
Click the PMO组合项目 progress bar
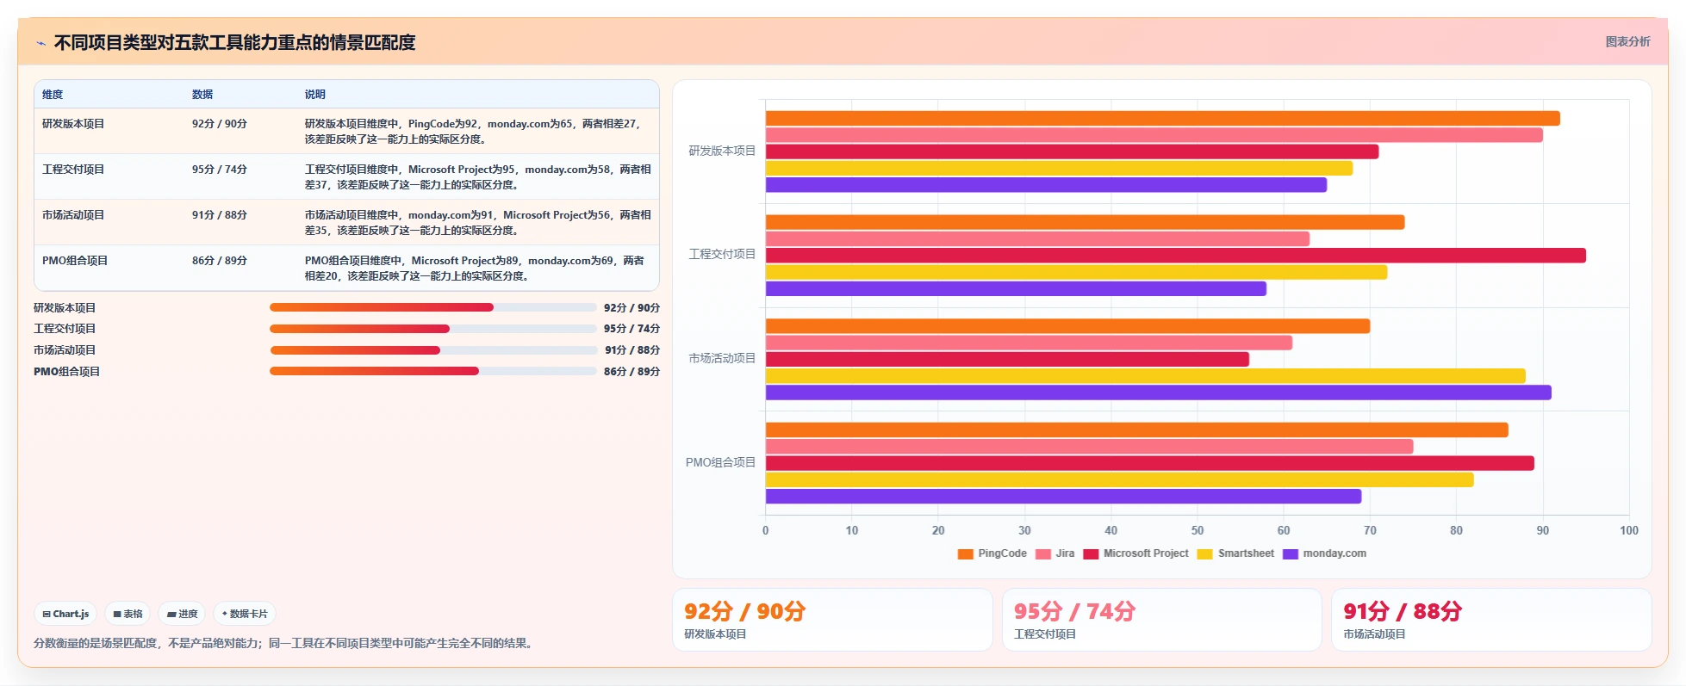[x=432, y=371]
